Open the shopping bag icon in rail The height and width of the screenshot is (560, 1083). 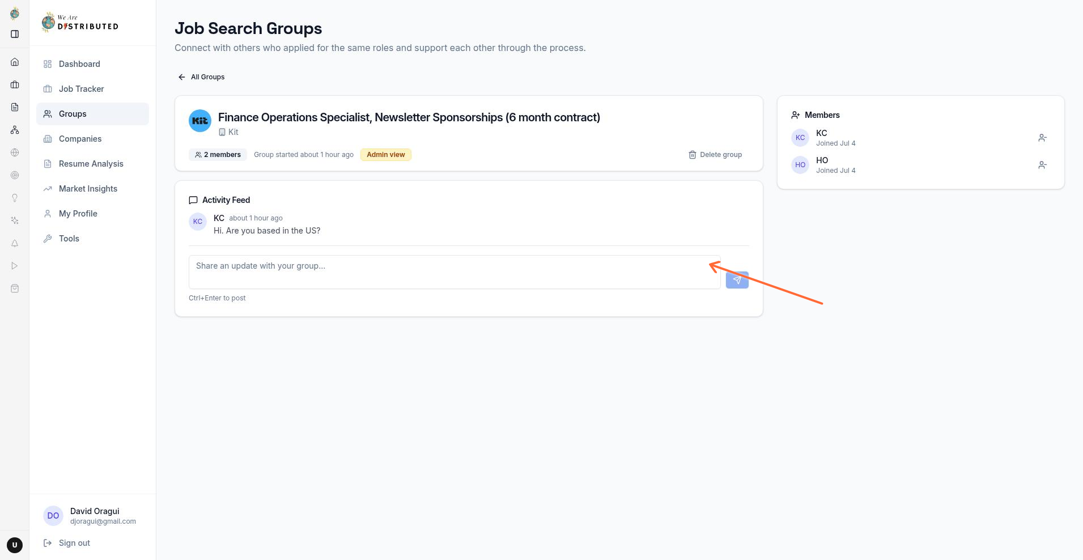click(15, 289)
